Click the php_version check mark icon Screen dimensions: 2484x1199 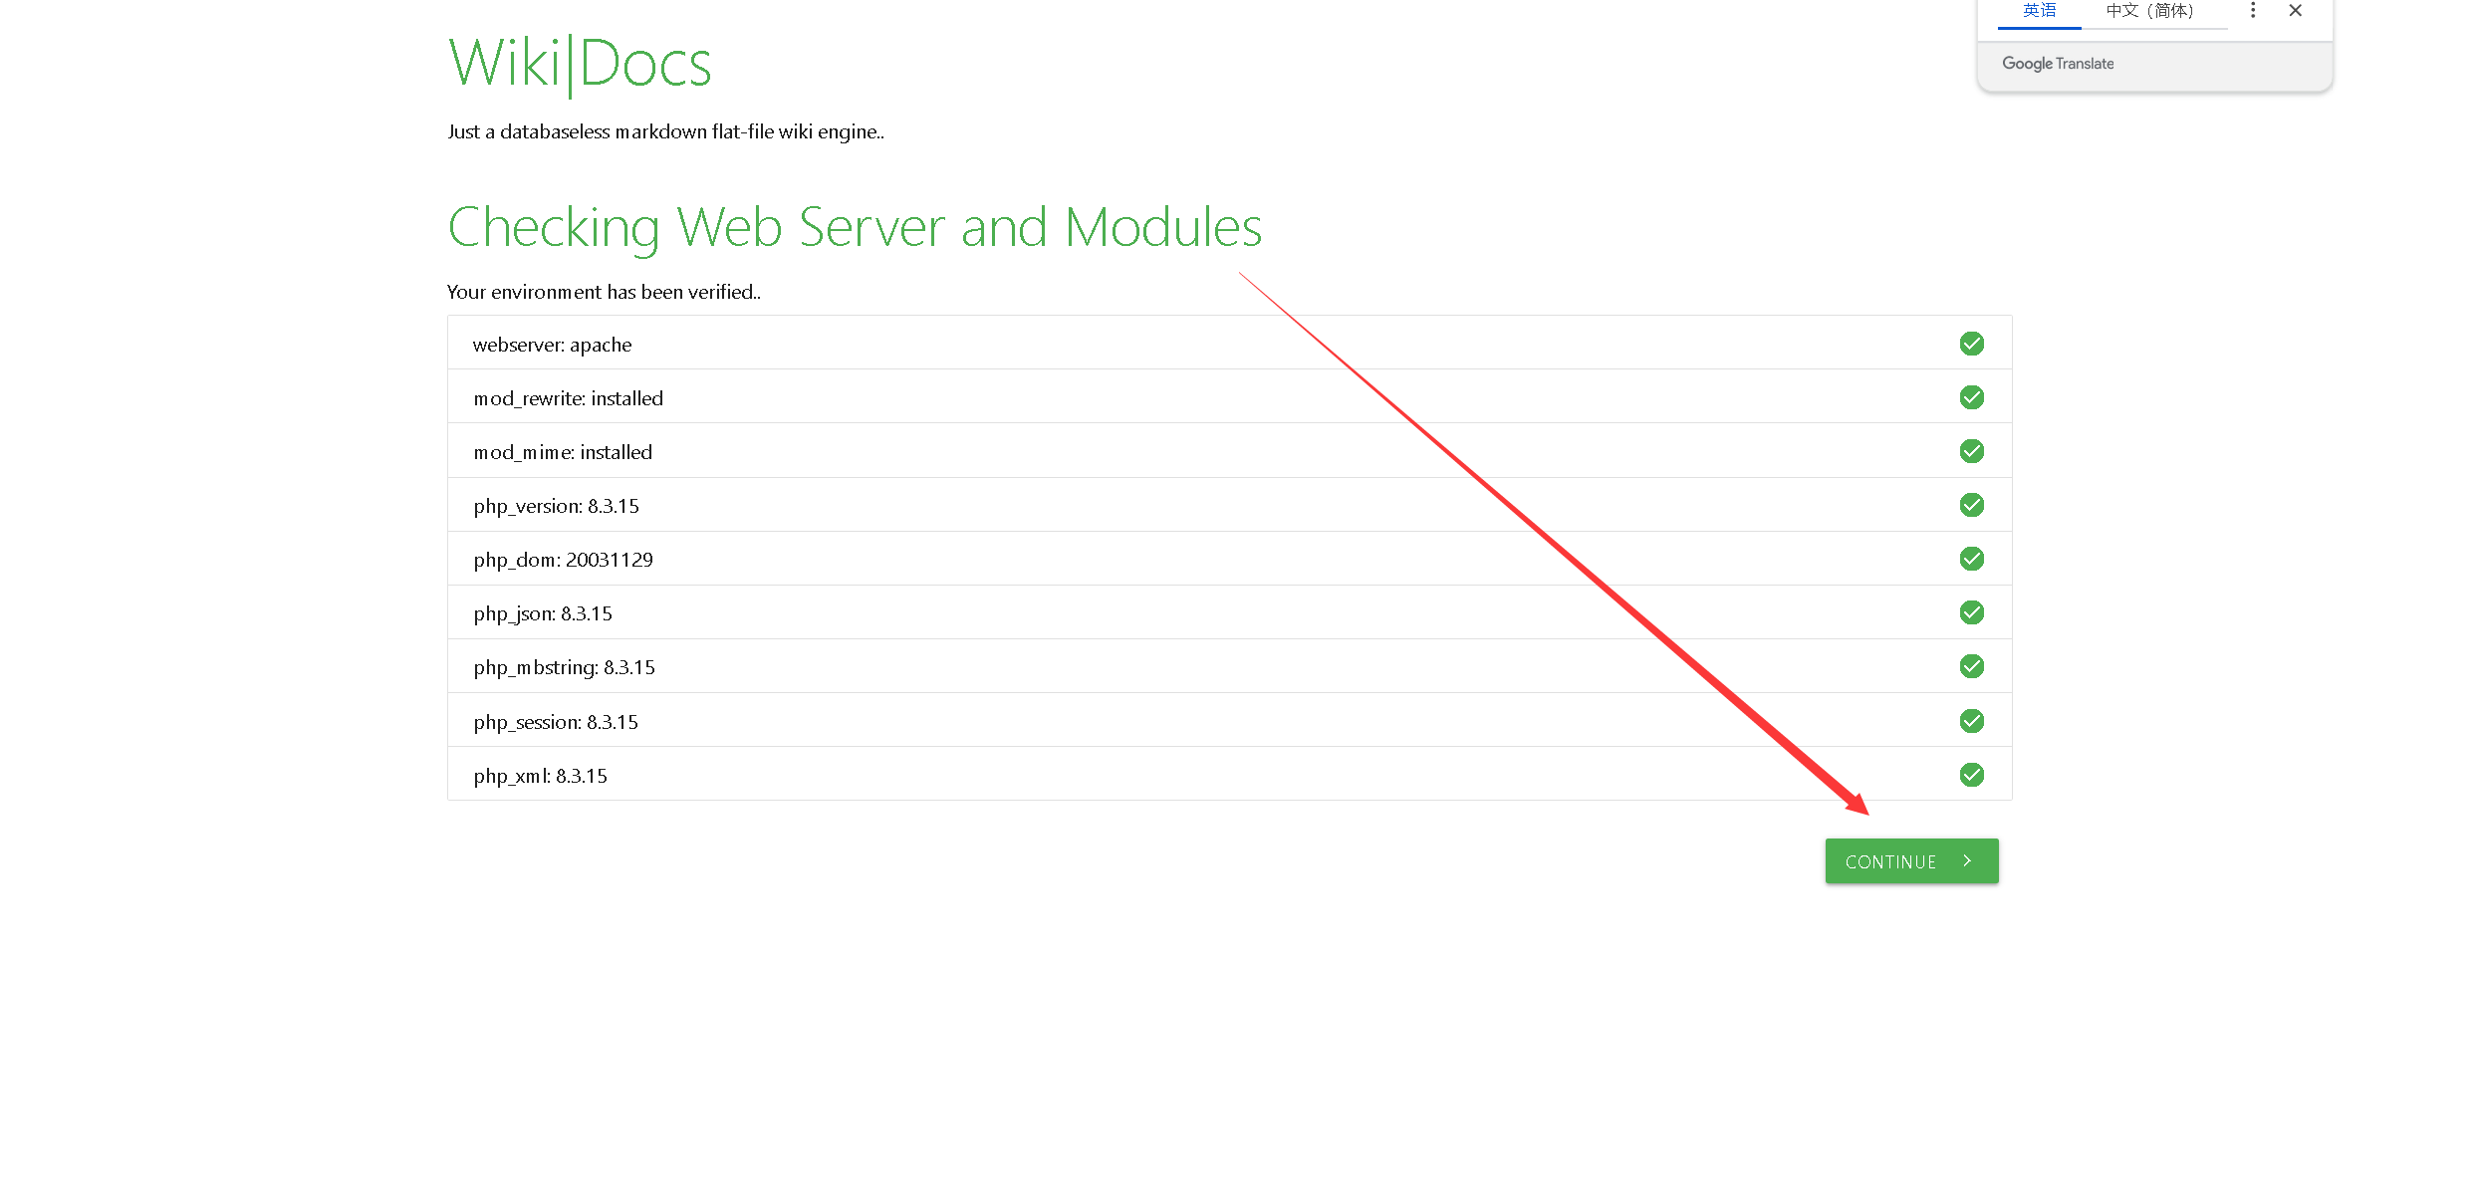(x=1971, y=505)
